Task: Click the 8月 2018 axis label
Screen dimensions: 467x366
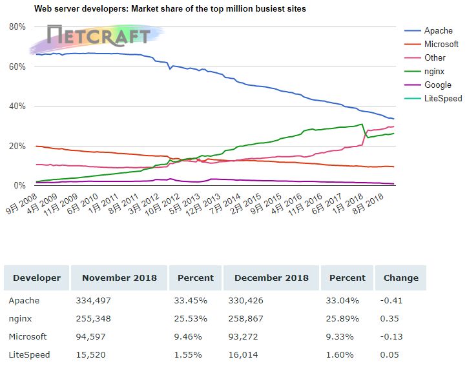Action: point(368,204)
